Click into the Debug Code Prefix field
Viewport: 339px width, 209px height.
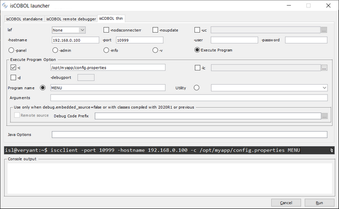click(208, 116)
